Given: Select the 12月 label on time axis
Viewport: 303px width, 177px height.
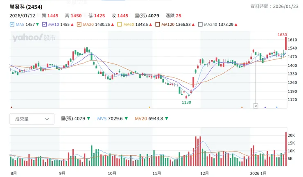Looking at the screenshot, I should [205, 173].
